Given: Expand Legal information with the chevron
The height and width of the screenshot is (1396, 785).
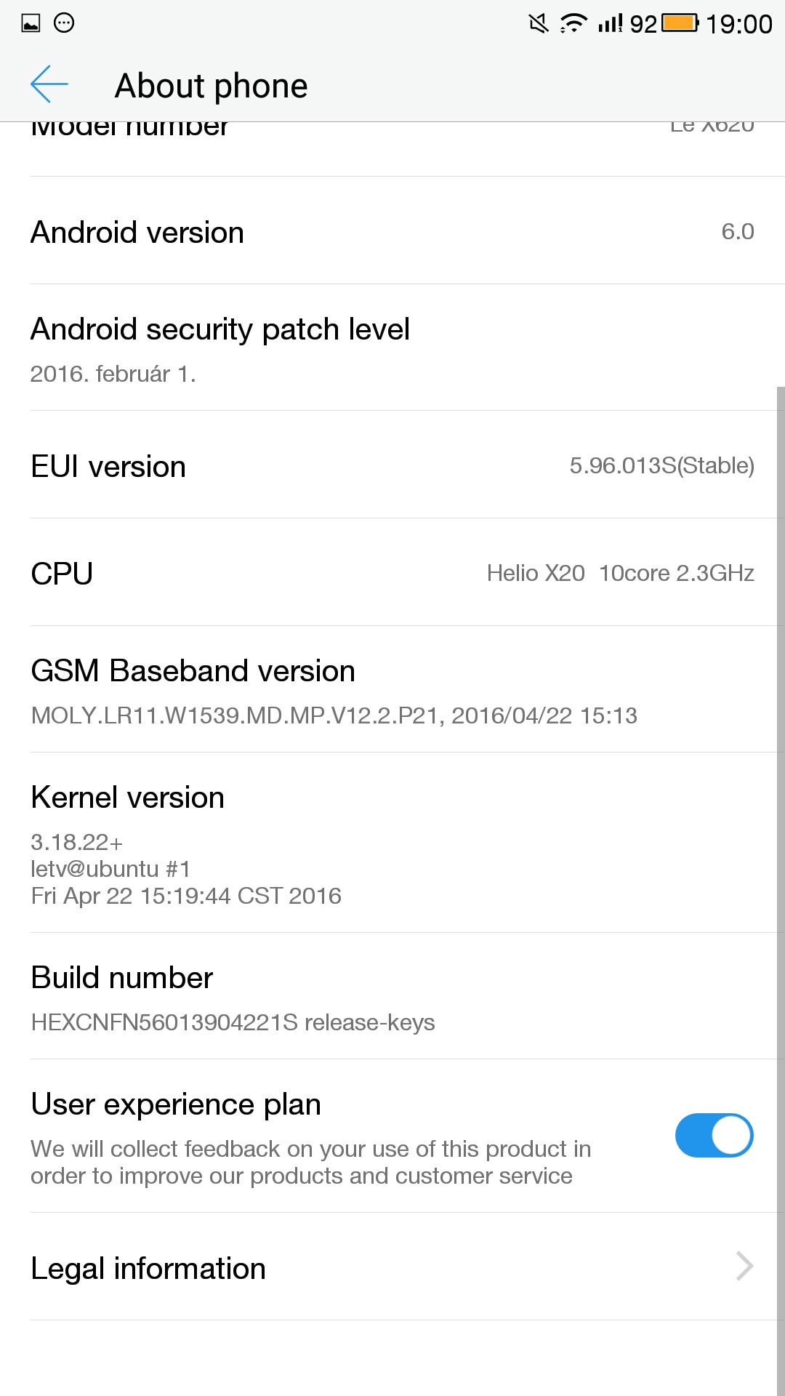Looking at the screenshot, I should [744, 1266].
